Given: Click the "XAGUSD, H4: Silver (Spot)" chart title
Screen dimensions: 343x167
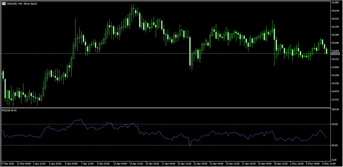Looking at the screenshot, I should (22, 3).
